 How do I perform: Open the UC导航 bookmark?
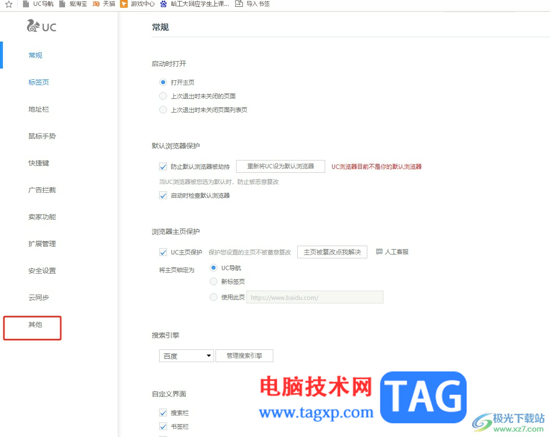[38, 4]
